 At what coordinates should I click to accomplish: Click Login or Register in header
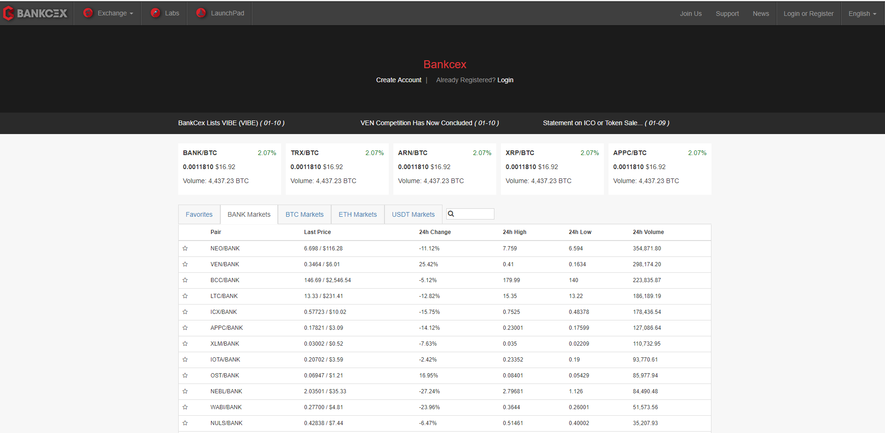[809, 14]
